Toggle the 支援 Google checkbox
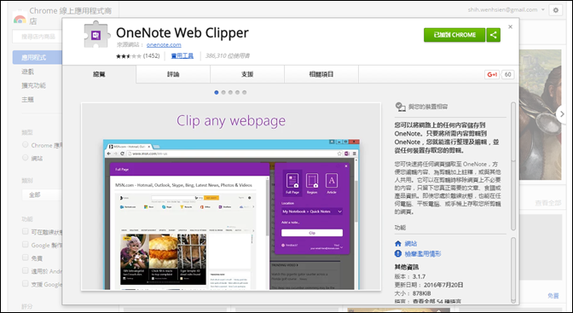Screen dimensions: 573x313 [26, 284]
